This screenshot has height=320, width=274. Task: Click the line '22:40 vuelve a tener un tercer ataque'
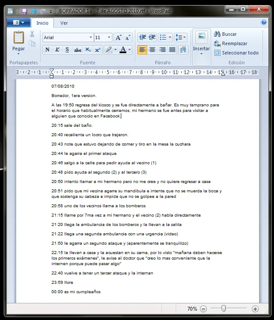[102, 273]
